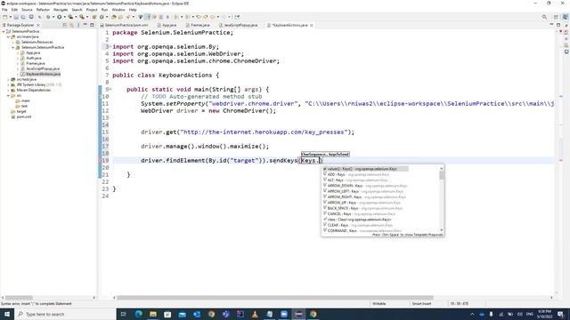Click the autocomplete popup scrollbar thumb
Image resolution: width=570 pixels, height=320 pixels.
point(442,175)
